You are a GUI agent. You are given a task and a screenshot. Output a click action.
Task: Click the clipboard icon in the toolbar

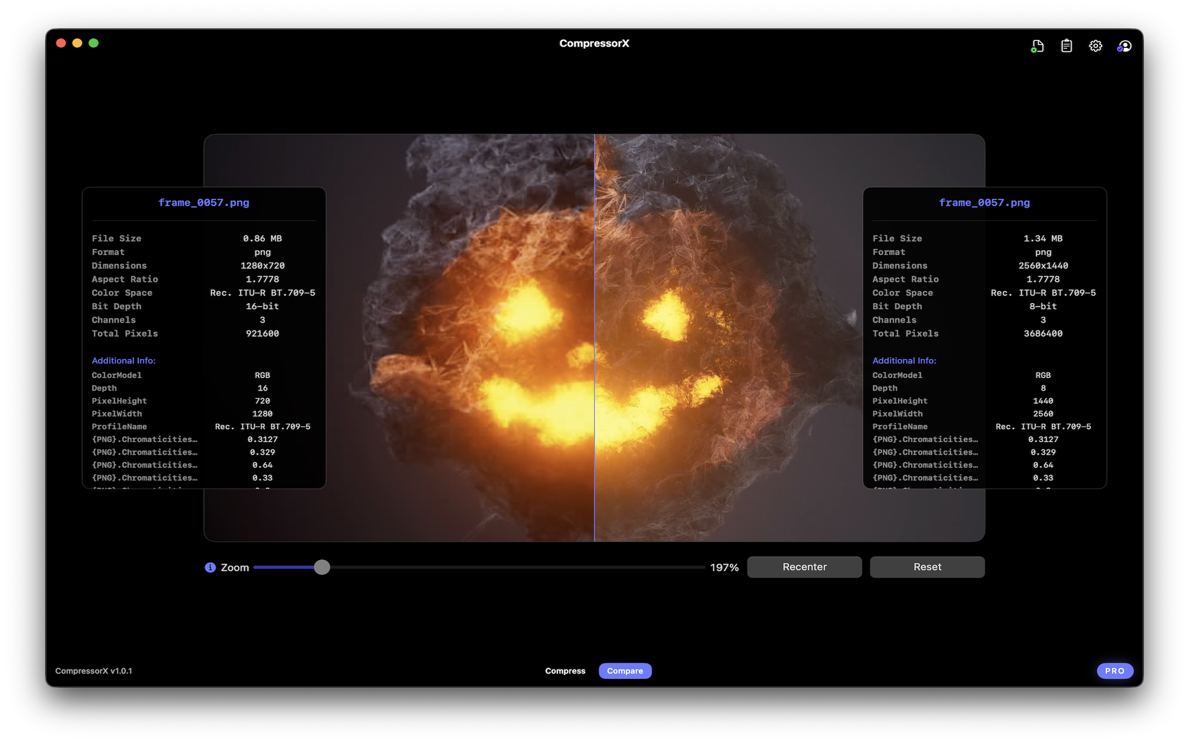pyautogui.click(x=1066, y=45)
